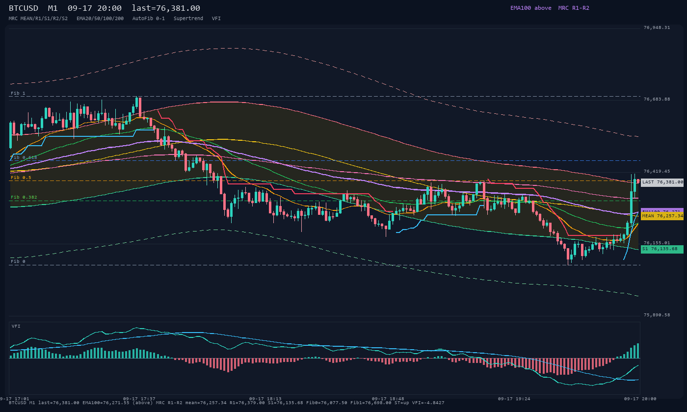Click the yellow 'MEAN 76,257.34' price tag
687x412 pixels.
pos(662,216)
